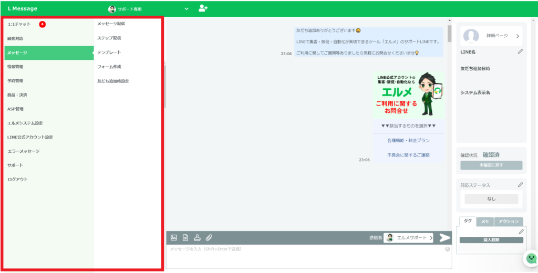Viewport: 538px width, 273px height.
Task: Open メッセージ配信 submenu item
Action: tap(111, 24)
